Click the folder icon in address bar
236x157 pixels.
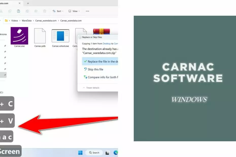[x=6, y=21]
